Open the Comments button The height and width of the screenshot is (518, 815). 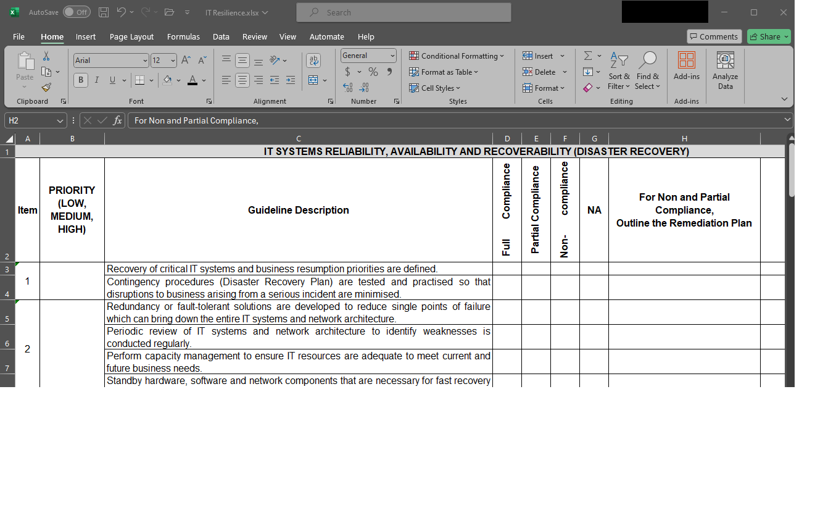tap(714, 36)
